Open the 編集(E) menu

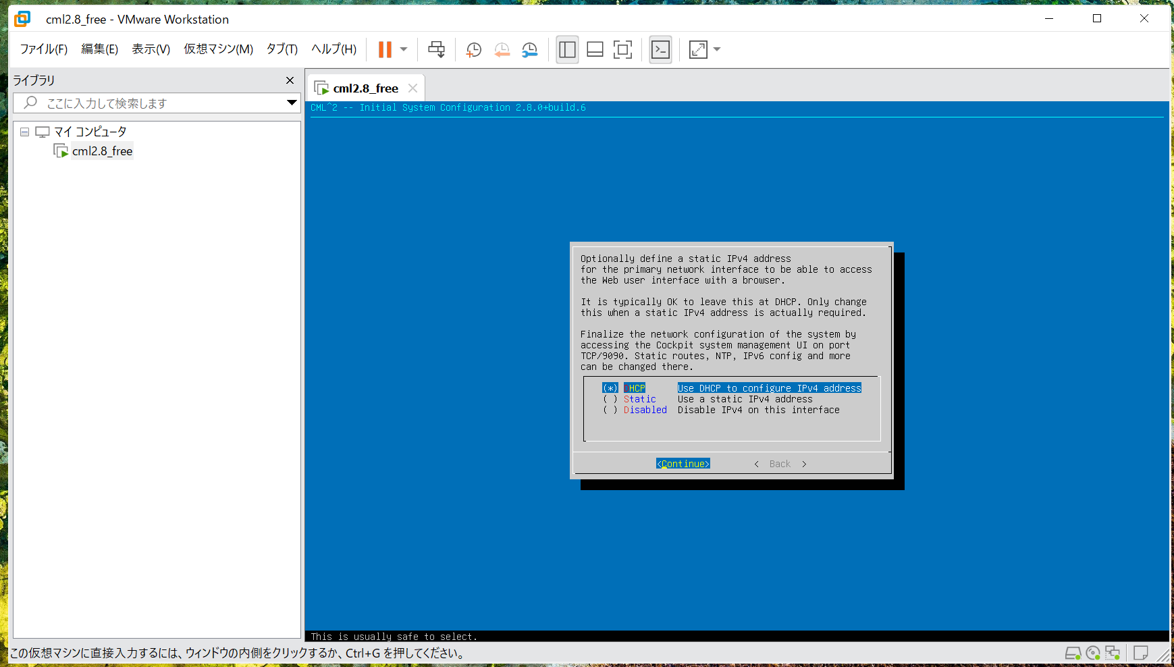99,49
